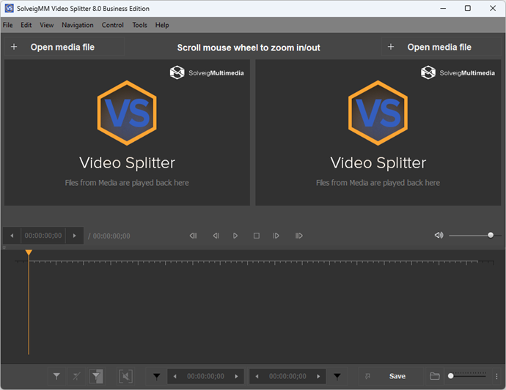Click the stop playback square icon
This screenshot has height=390, width=506.
point(256,236)
